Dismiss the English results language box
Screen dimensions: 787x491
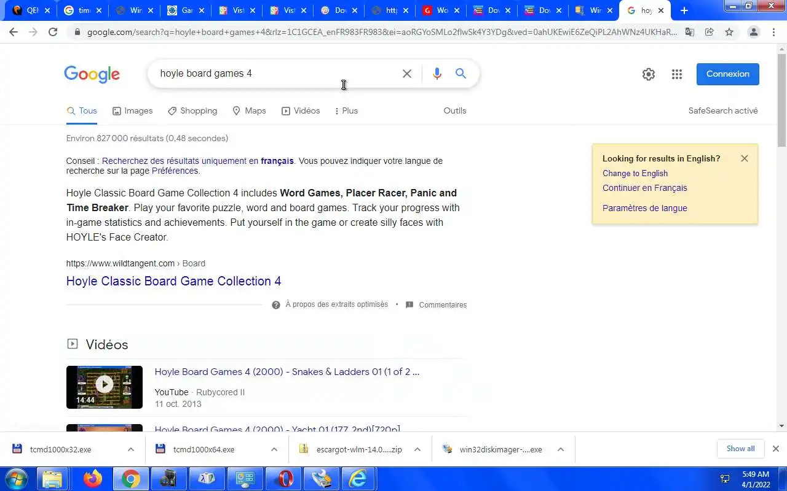pyautogui.click(x=745, y=158)
